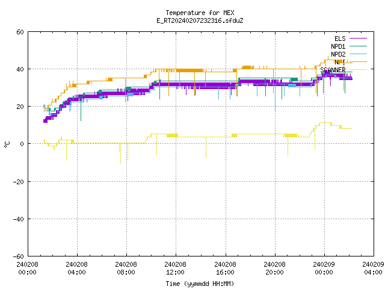Click the purple ELS legend line sample
Screen dimensions: 385x289
359,39
